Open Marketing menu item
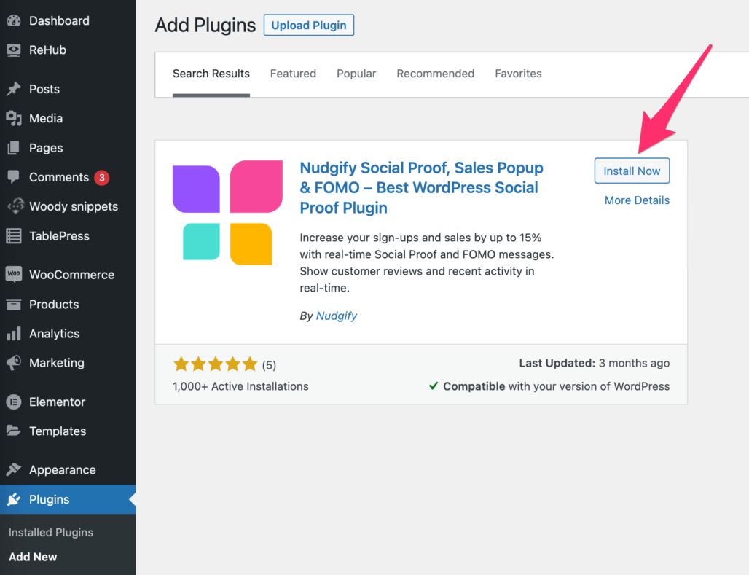 click(x=68, y=363)
